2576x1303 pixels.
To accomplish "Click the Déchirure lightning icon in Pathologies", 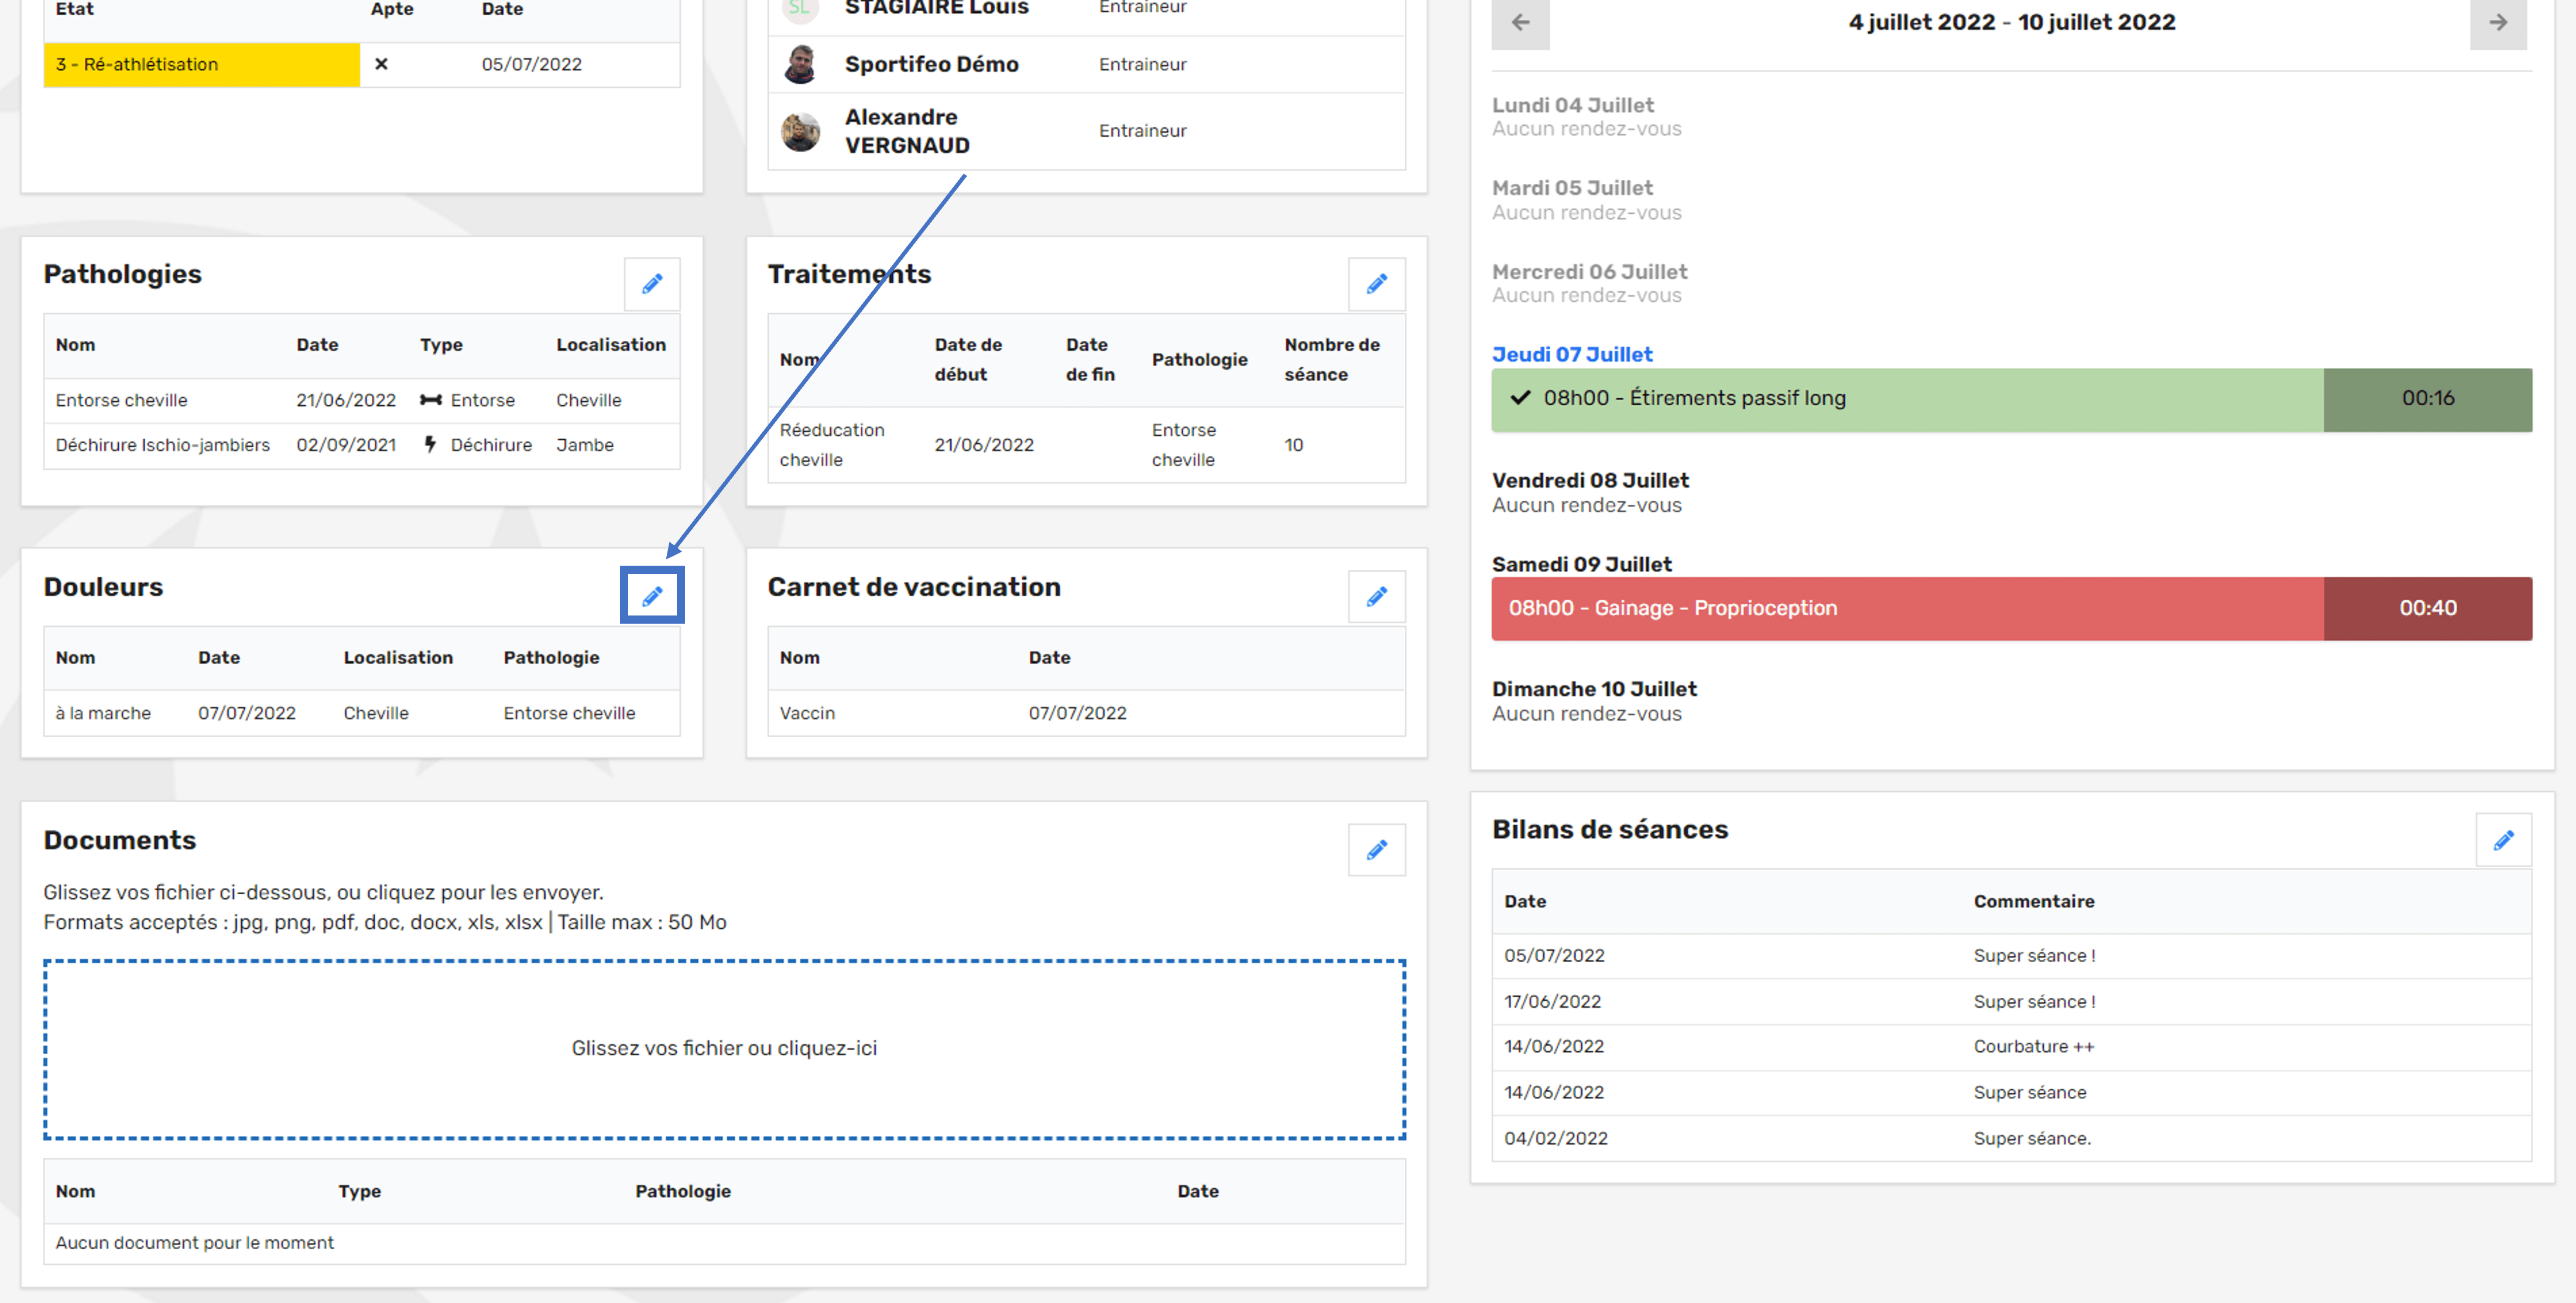I will [x=430, y=444].
